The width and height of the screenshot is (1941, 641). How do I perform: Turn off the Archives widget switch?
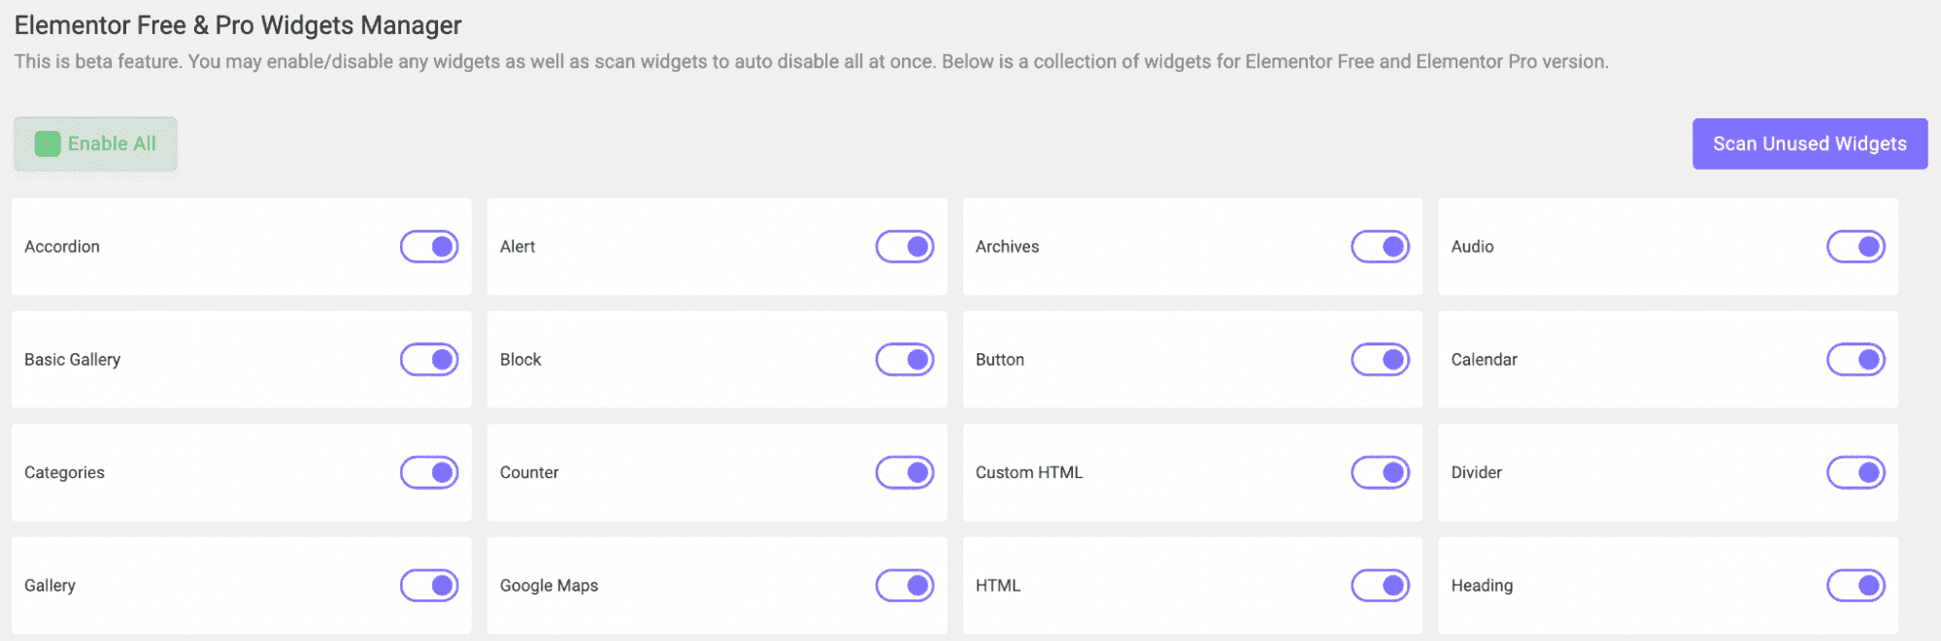point(1380,246)
